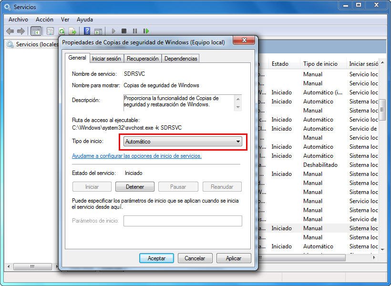Sort by Estado column header
Image resolution: width=391 pixels, height=286 pixels.
pos(284,64)
